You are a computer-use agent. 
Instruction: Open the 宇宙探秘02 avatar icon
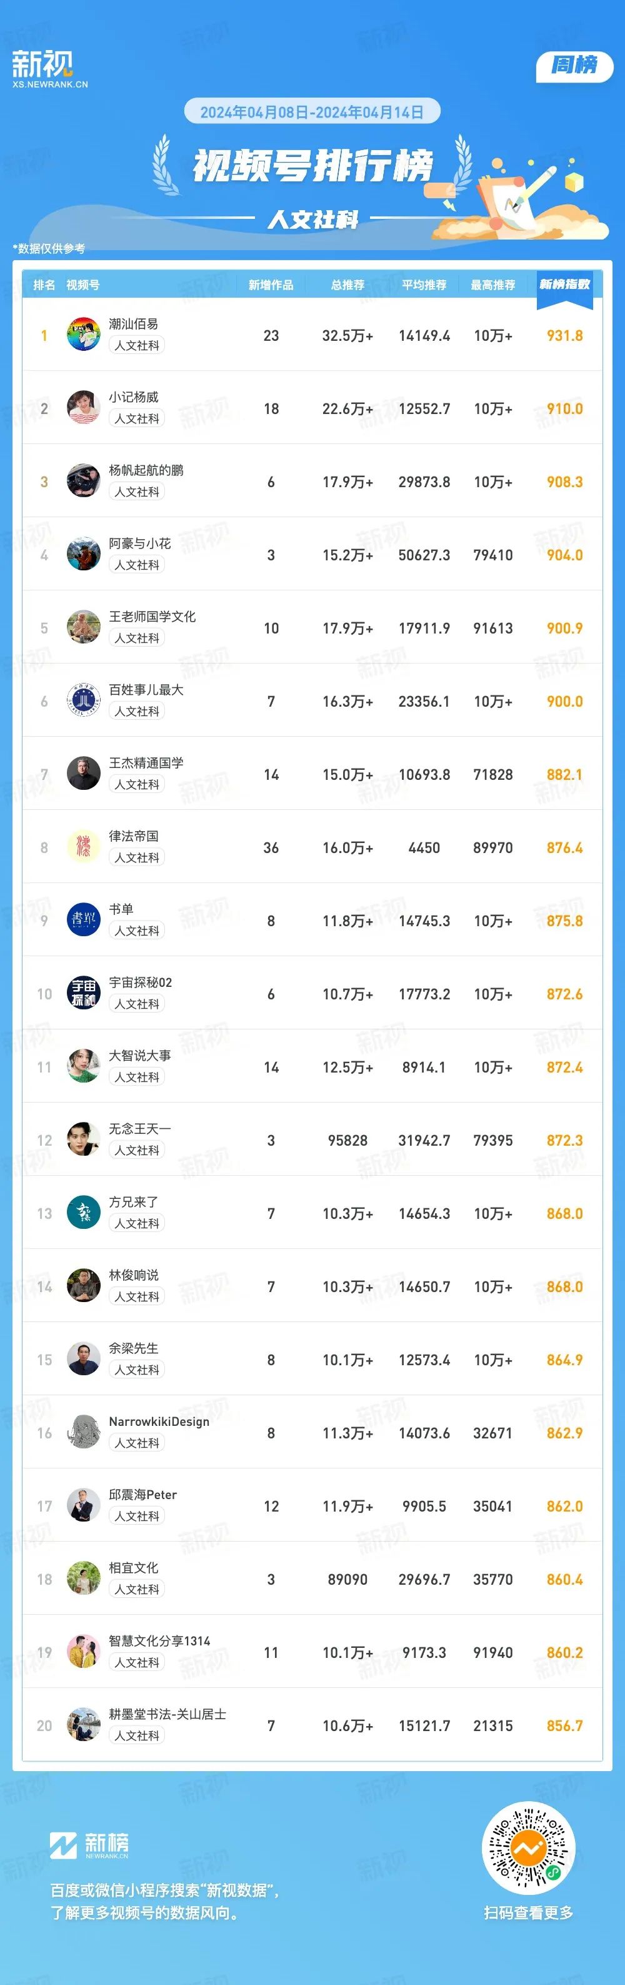(x=83, y=994)
